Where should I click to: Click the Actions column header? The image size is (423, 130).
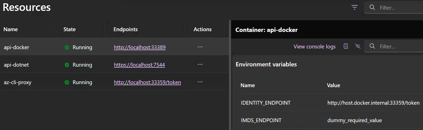[202, 29]
